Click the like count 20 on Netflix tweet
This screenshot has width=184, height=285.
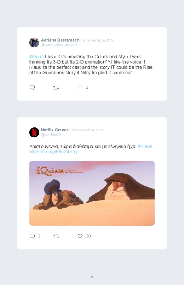tap(88, 236)
